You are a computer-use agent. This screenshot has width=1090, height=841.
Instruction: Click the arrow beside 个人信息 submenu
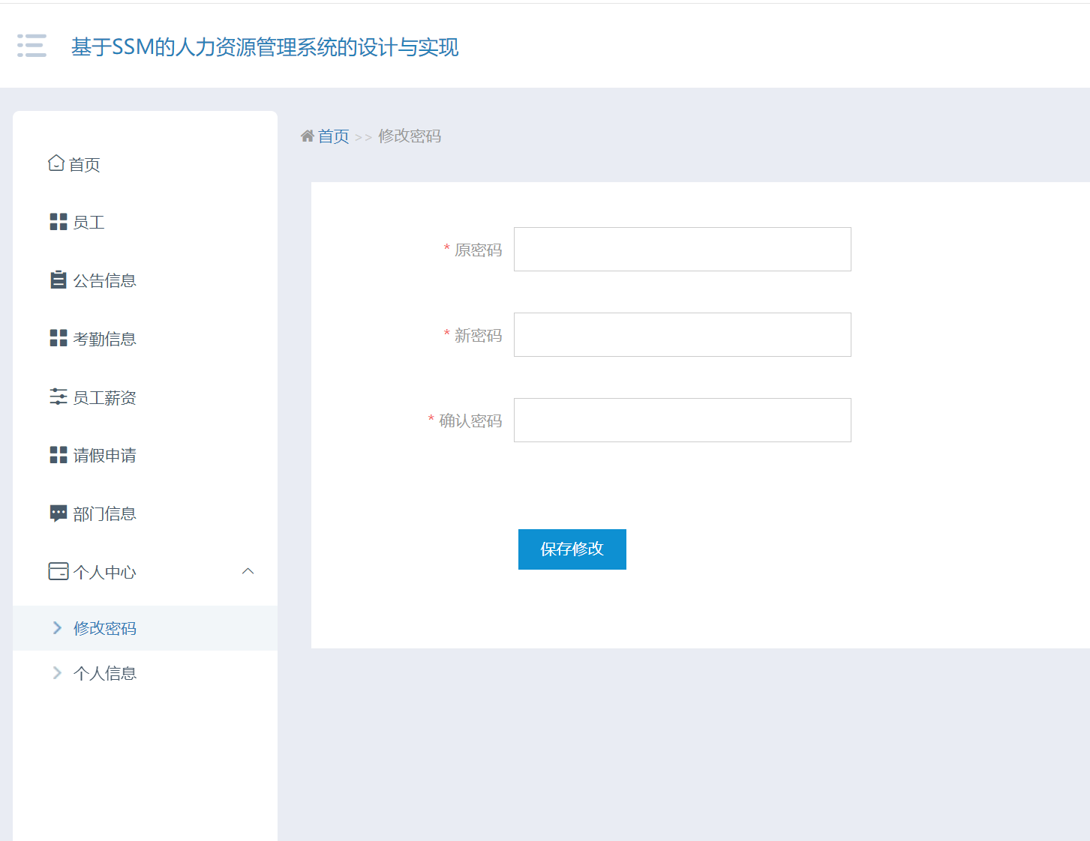(x=57, y=672)
